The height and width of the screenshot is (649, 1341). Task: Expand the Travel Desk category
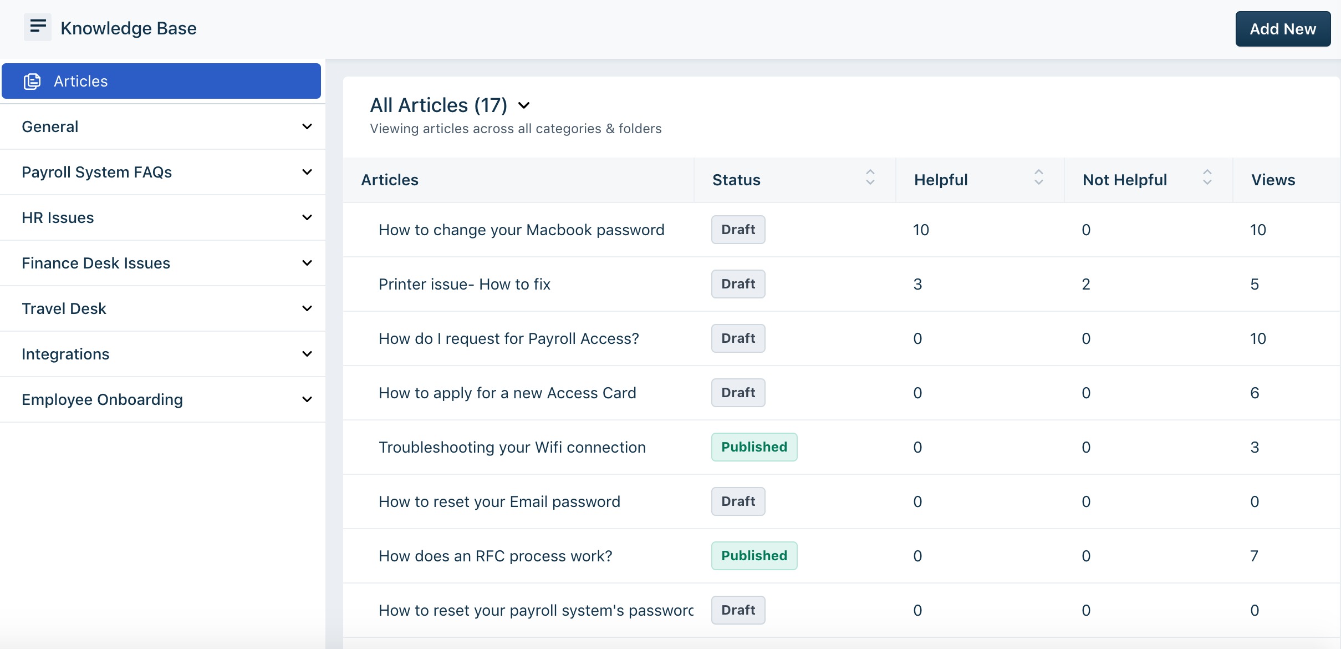pos(307,309)
